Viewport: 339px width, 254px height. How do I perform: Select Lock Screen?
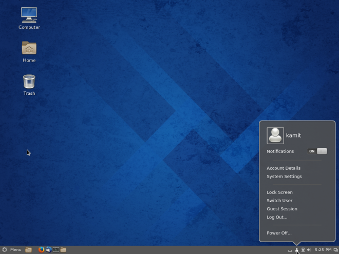tap(279, 192)
